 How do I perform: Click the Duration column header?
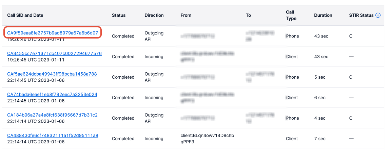pos(323,16)
